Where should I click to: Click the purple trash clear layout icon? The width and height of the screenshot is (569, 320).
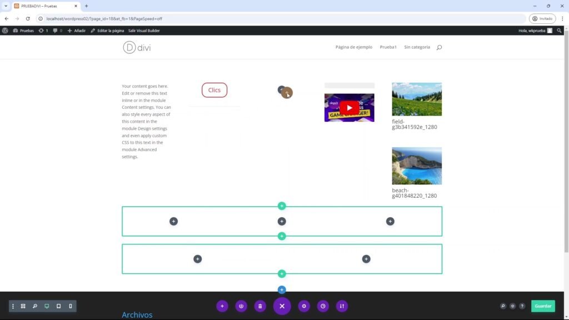pos(260,306)
